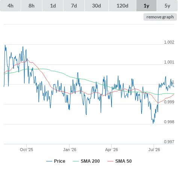178x171 pixels.
Task: Click the 1.002 y-axis label
Action: click(169, 42)
